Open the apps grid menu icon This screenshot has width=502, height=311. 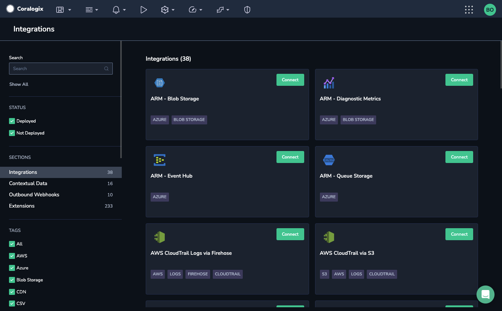(469, 10)
